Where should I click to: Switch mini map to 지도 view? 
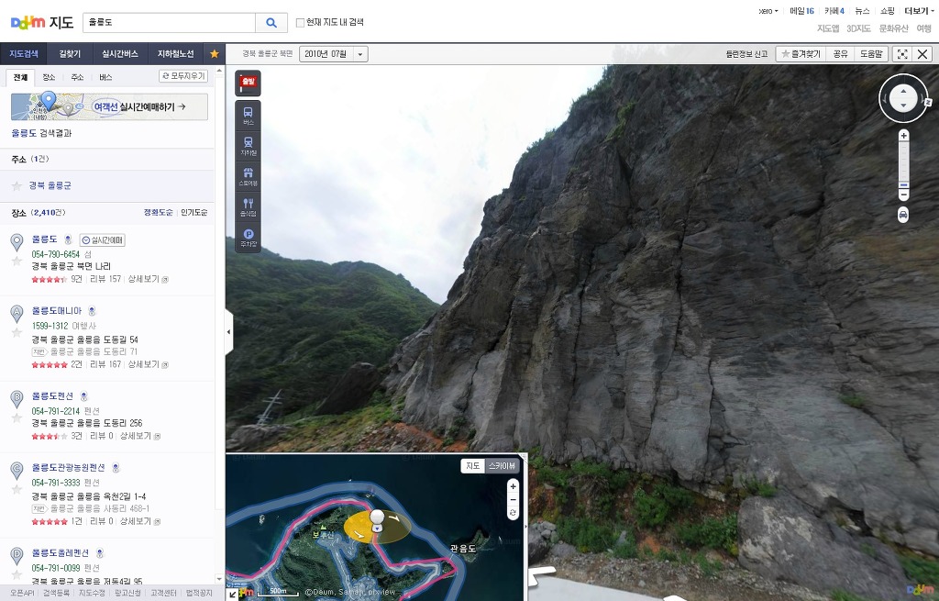pyautogui.click(x=472, y=465)
